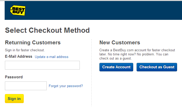The width and height of the screenshot is (182, 109).
Task: Click the New Customers heading
Action: (x=120, y=43)
